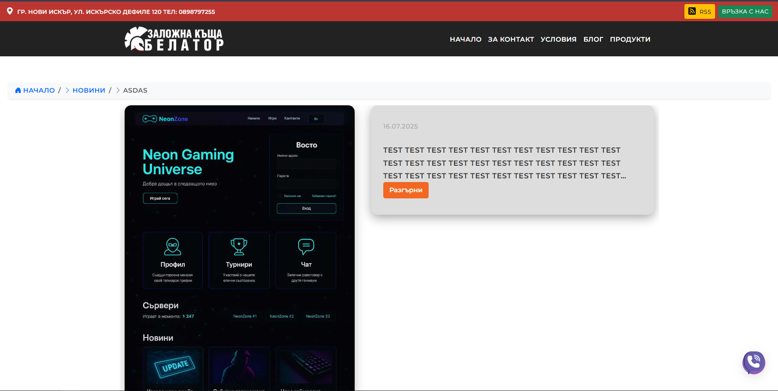Screen dimensions: 778x391
Task: Click the TEST article preview text
Action: [504, 163]
